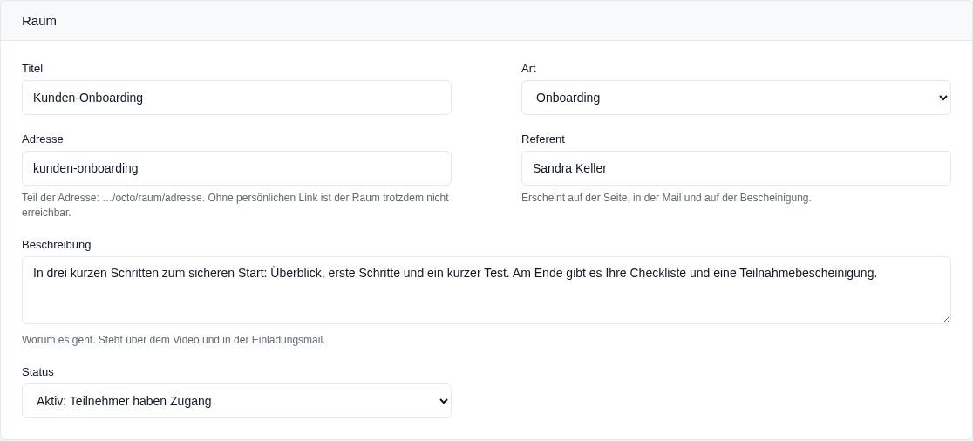
Task: Click the Referent label
Action: (543, 139)
